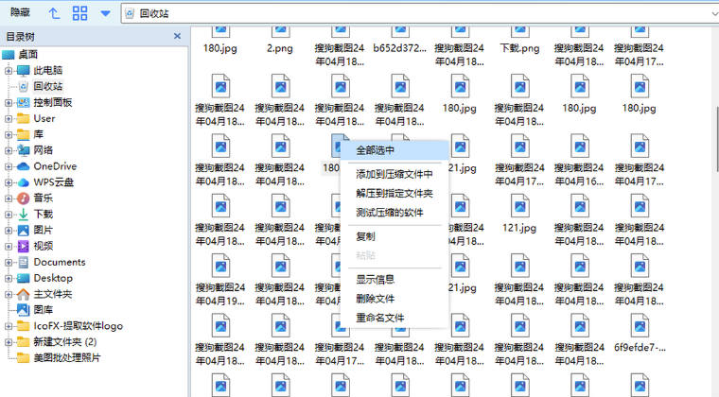Click the 此电脑 computer icon

coord(24,71)
